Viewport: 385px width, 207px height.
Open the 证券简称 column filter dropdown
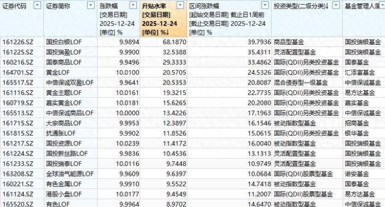(91, 5)
